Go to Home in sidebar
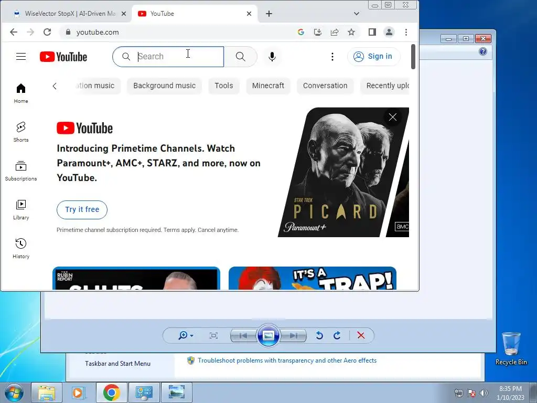 point(21,93)
